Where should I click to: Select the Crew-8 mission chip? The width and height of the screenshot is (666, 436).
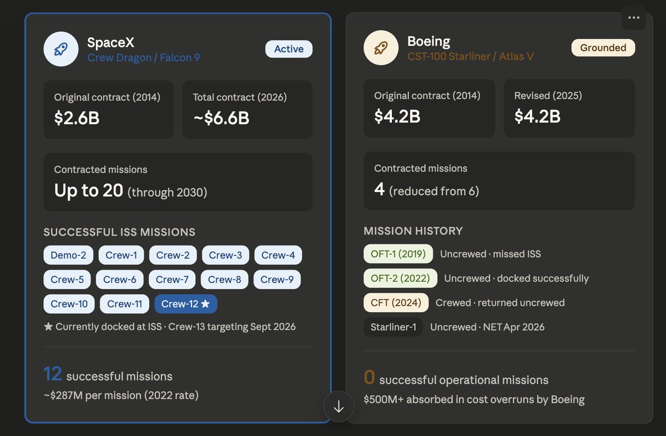(x=225, y=280)
